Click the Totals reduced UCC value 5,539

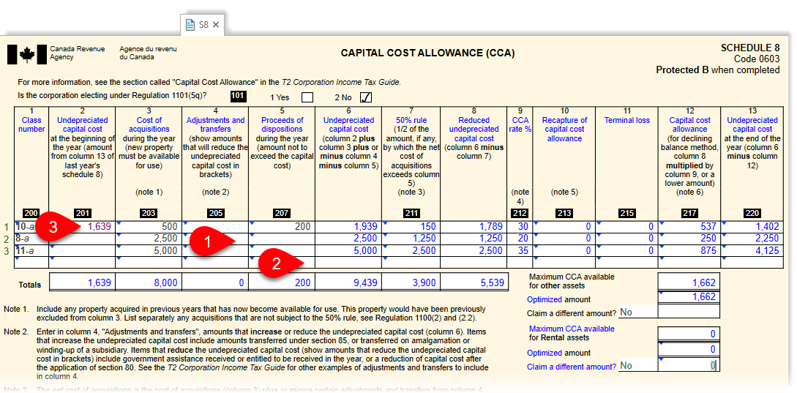(x=474, y=282)
